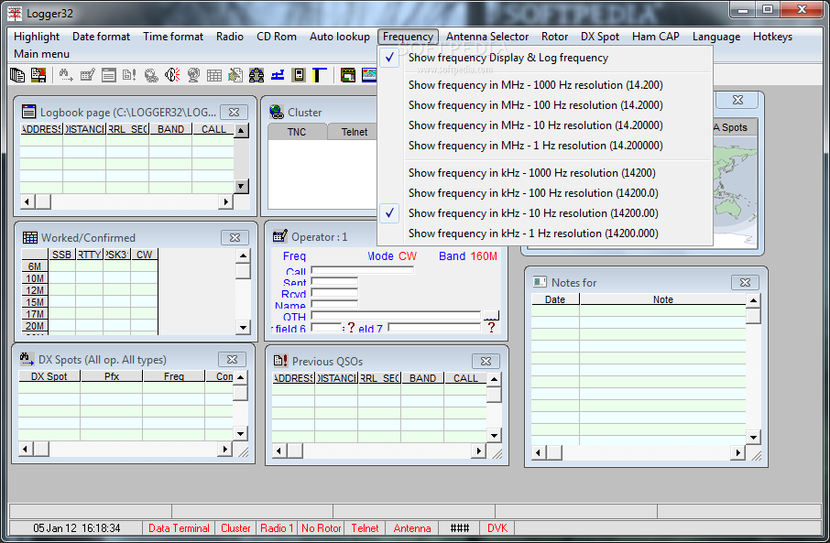Click the networked computers toolbar icon

(x=257, y=75)
